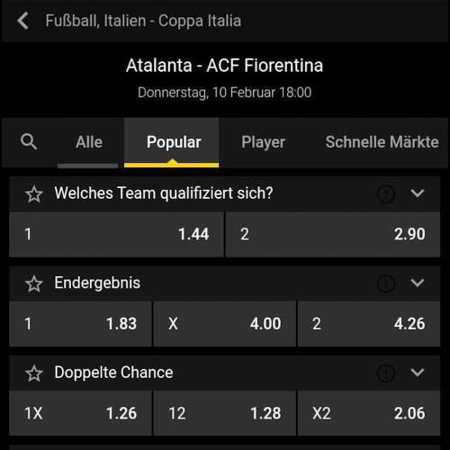Screen dimensions: 450x450
Task: Bet on Fiorentina to qualify at 2.90
Action: [x=333, y=234]
